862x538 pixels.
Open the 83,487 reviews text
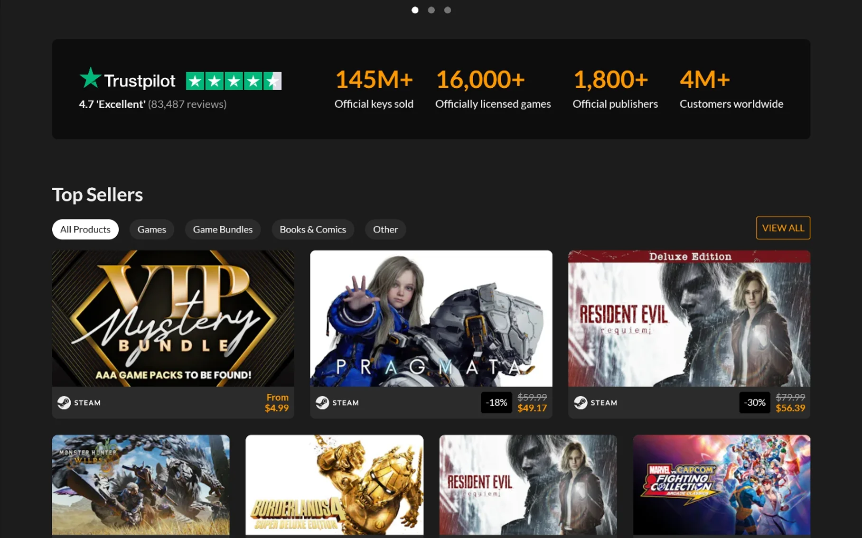tap(187, 104)
